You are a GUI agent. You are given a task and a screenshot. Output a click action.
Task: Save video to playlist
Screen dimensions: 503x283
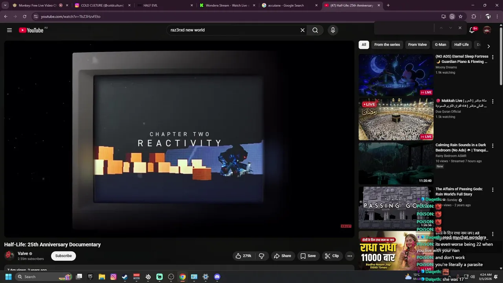pyautogui.click(x=308, y=256)
